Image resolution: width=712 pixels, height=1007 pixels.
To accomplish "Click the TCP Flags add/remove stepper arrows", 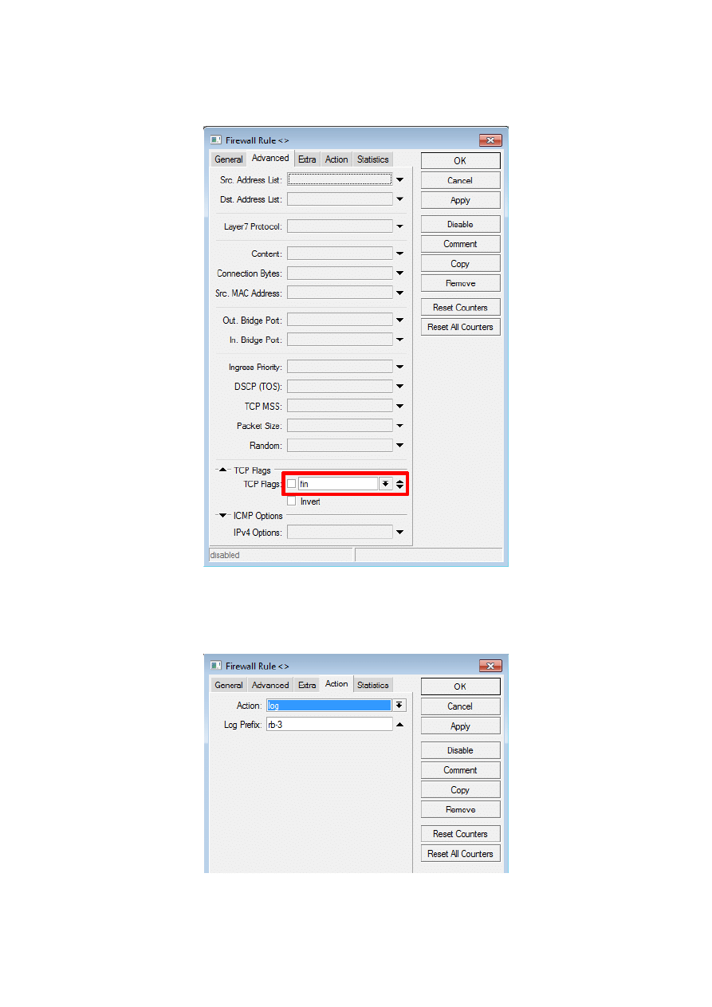I will 400,484.
